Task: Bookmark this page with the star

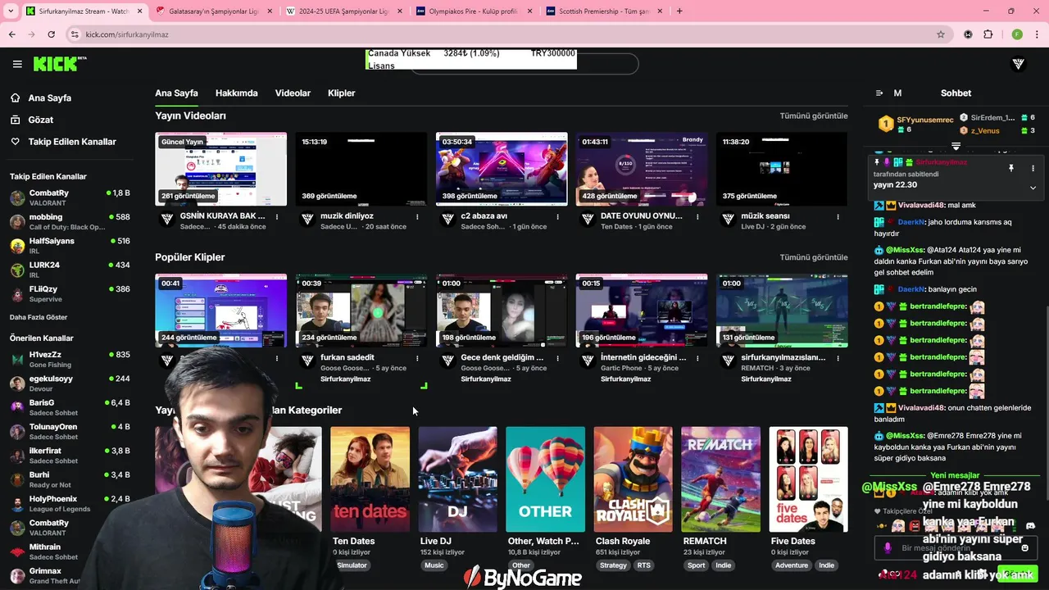Action: pyautogui.click(x=941, y=34)
